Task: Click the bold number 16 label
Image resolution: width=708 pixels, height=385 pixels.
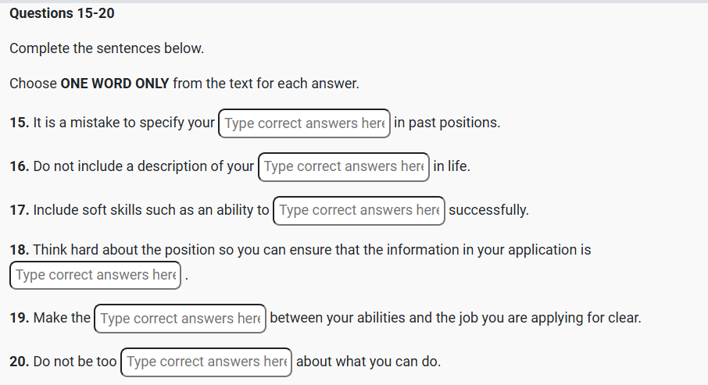Action: [x=20, y=167]
